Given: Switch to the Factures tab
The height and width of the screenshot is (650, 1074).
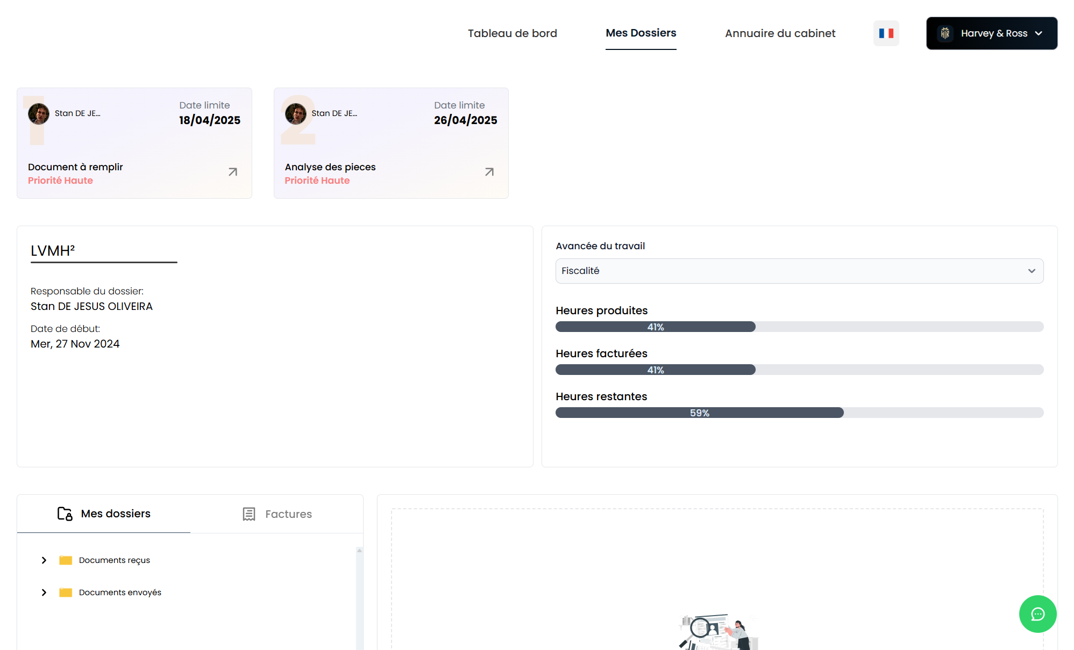Looking at the screenshot, I should [x=277, y=514].
